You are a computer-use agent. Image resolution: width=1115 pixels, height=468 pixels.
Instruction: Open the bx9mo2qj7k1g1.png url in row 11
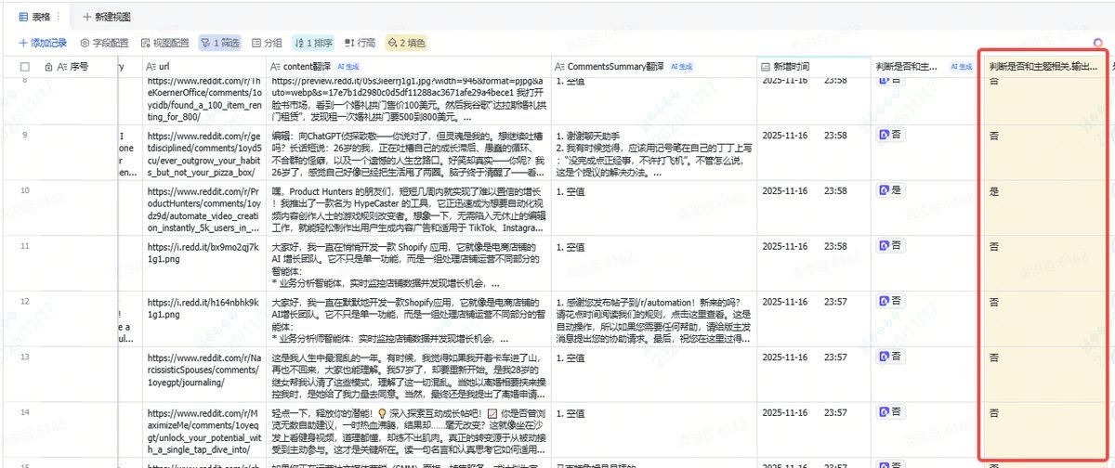[x=202, y=252]
